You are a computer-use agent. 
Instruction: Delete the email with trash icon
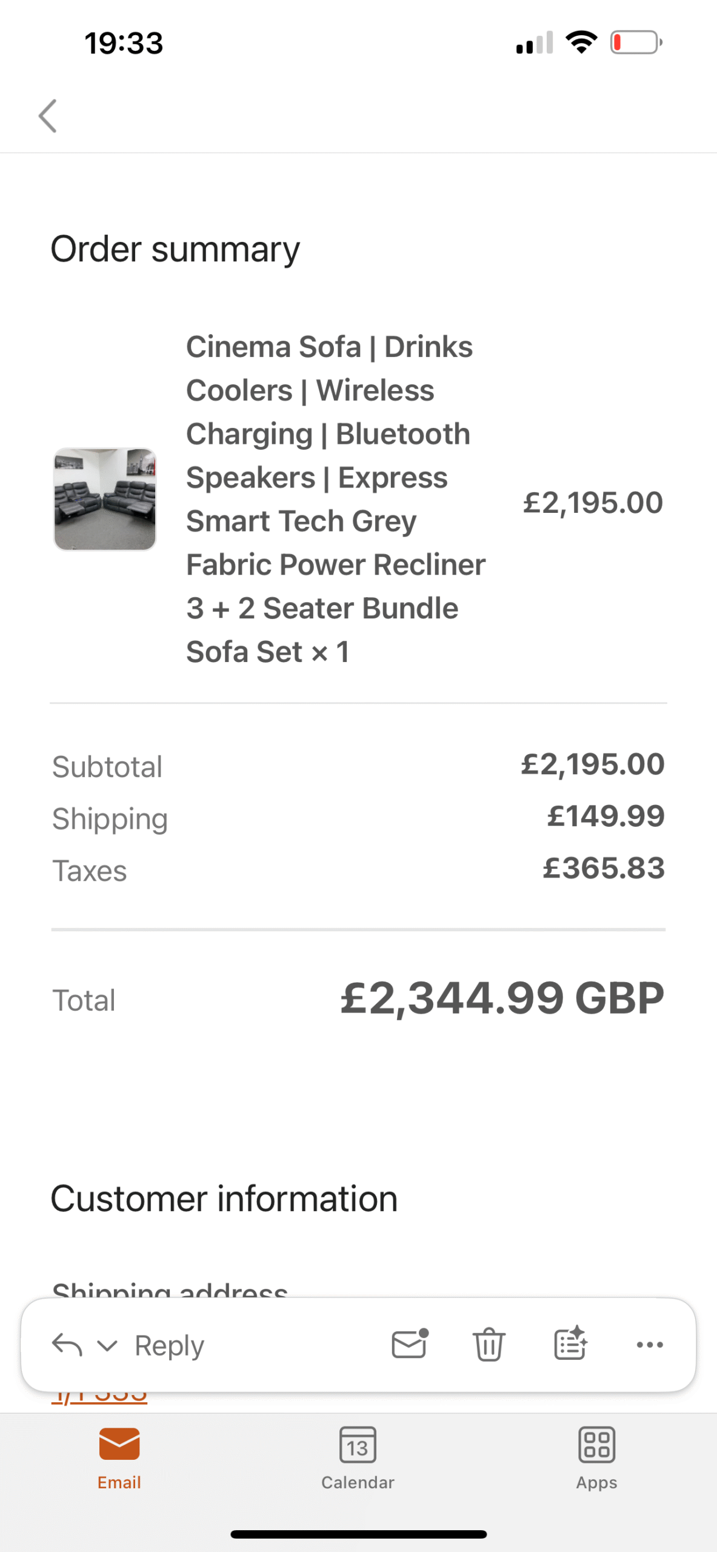(489, 1344)
